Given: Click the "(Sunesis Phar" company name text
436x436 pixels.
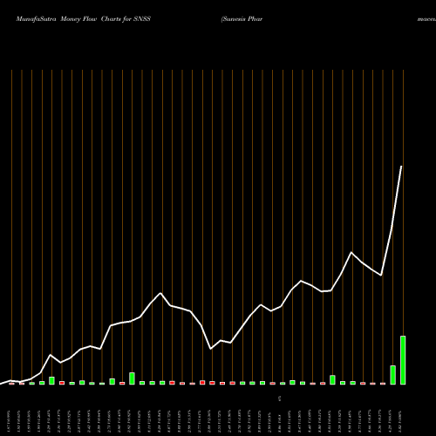Looking at the screenshot, I should click(x=242, y=19).
